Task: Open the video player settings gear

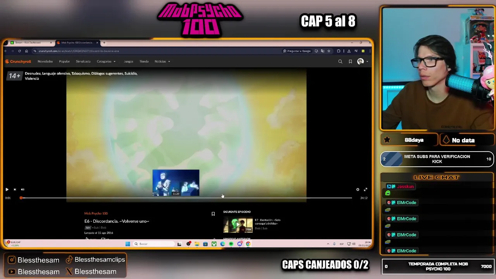Action: tap(358, 189)
